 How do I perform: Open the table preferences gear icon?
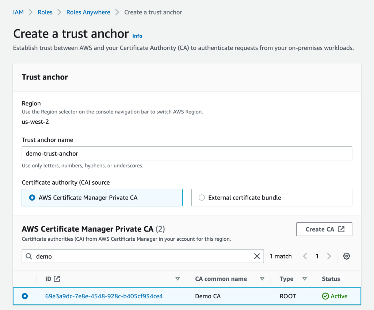point(346,256)
